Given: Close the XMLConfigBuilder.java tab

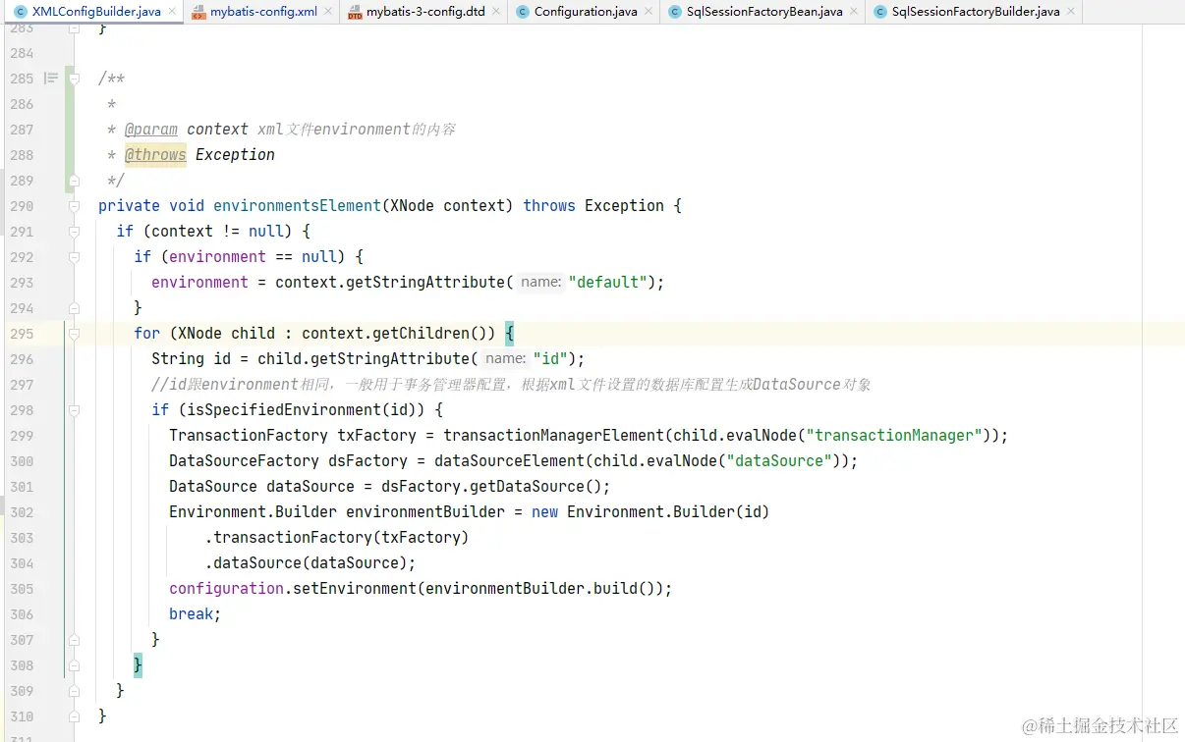Looking at the screenshot, I should coord(172,12).
